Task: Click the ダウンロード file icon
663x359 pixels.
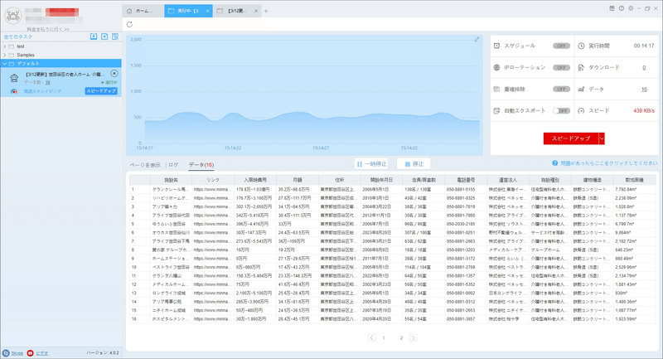Action: (x=582, y=67)
